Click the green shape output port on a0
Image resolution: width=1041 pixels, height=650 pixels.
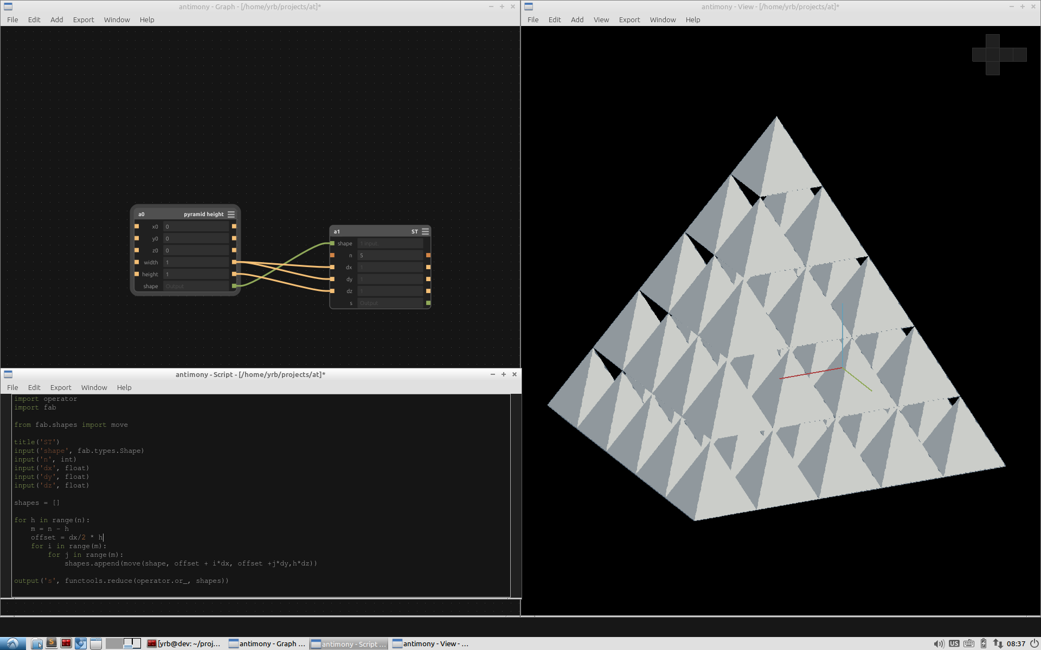[234, 286]
